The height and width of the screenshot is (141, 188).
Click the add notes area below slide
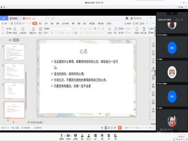[35, 122]
